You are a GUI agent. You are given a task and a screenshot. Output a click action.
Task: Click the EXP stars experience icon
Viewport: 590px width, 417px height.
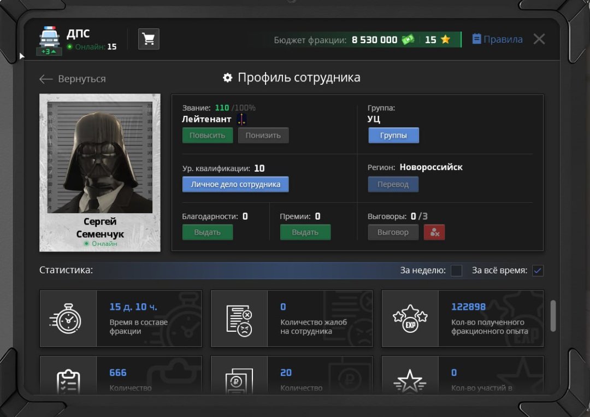pos(410,319)
